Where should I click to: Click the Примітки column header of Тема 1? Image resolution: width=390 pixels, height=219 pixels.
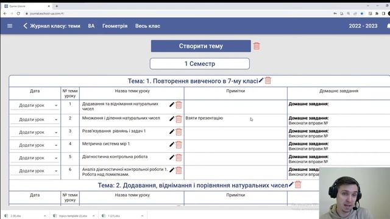tap(236, 91)
